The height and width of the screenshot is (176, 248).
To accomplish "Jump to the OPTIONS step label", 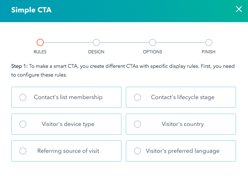I will (152, 52).
